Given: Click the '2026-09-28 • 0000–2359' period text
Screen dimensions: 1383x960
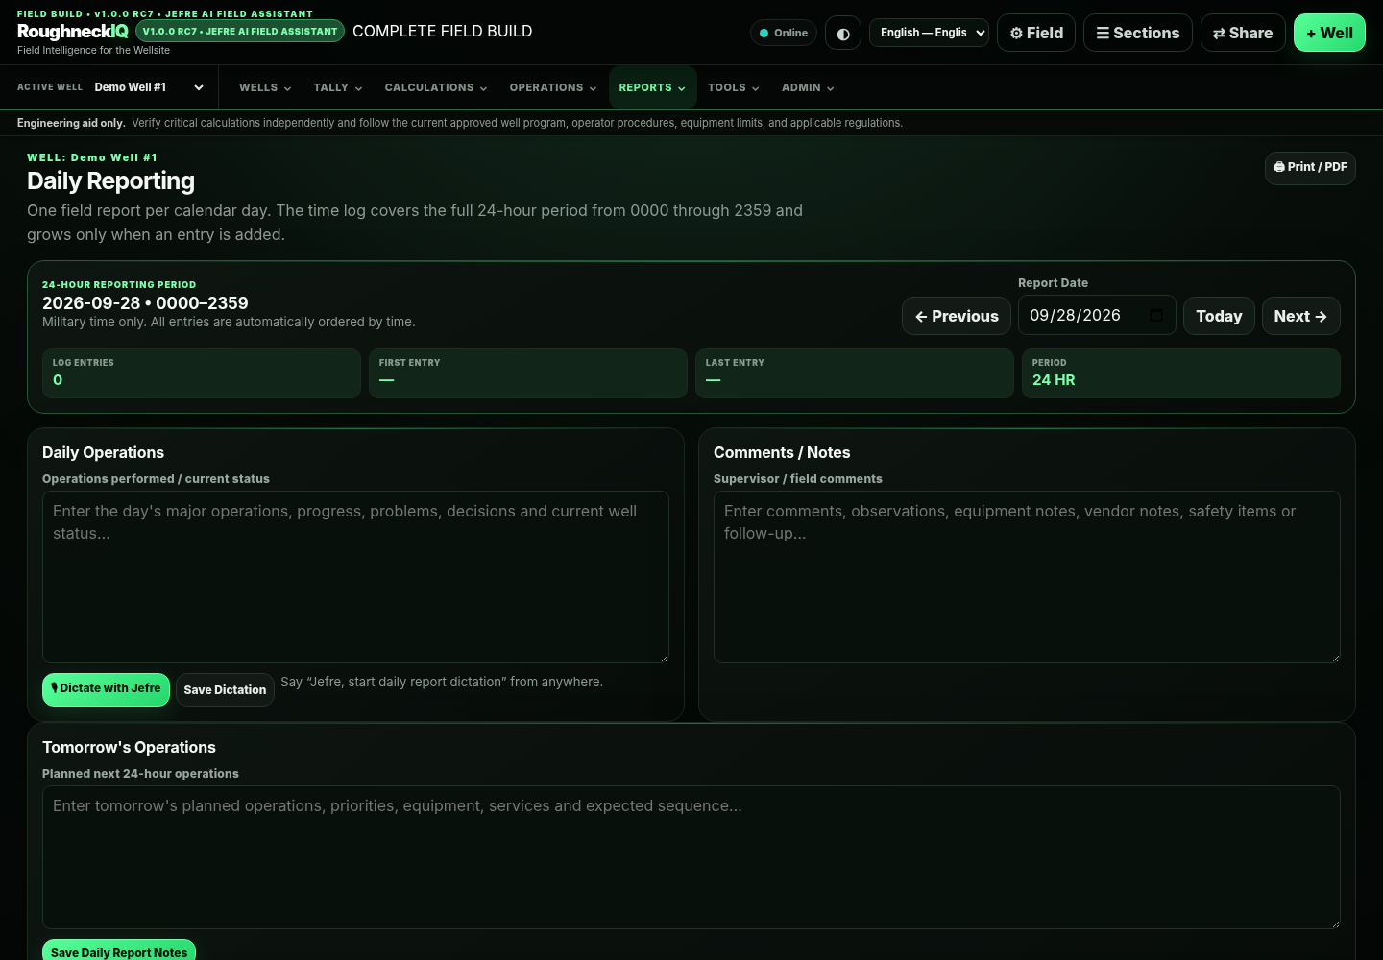Looking at the screenshot, I should [145, 302].
